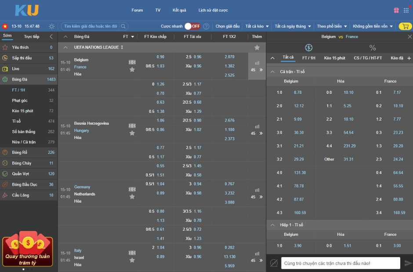Screen dimensions: 413x272
Task: Click 1:1 draw odds 5.25
Action: pyautogui.click(x=348, y=106)
